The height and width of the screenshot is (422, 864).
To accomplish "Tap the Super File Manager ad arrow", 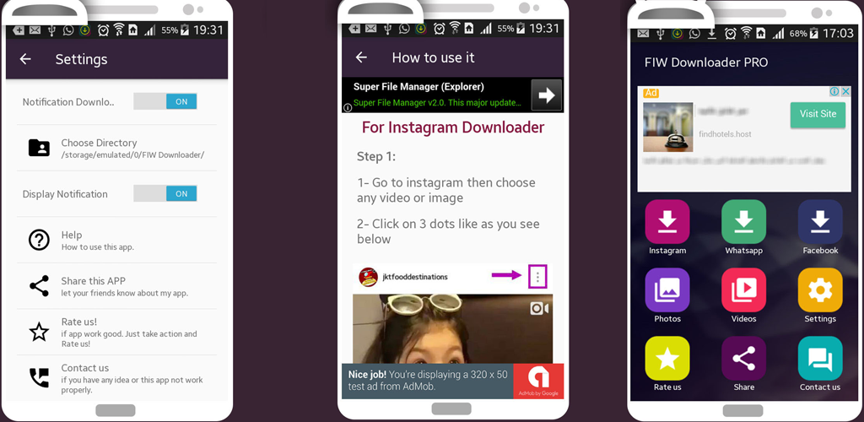I will [546, 95].
